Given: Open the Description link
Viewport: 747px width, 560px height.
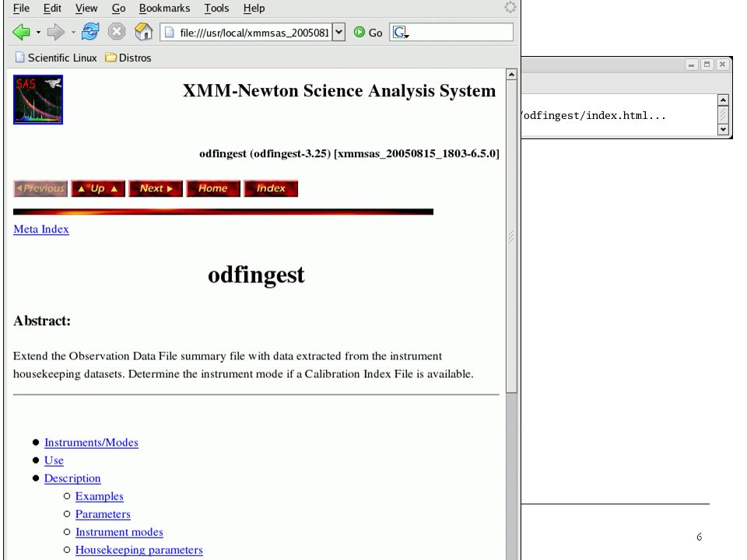Looking at the screenshot, I should 72,478.
